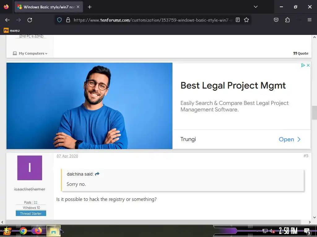Click the Windows 10 label under isaacthethemer

(x=31, y=208)
